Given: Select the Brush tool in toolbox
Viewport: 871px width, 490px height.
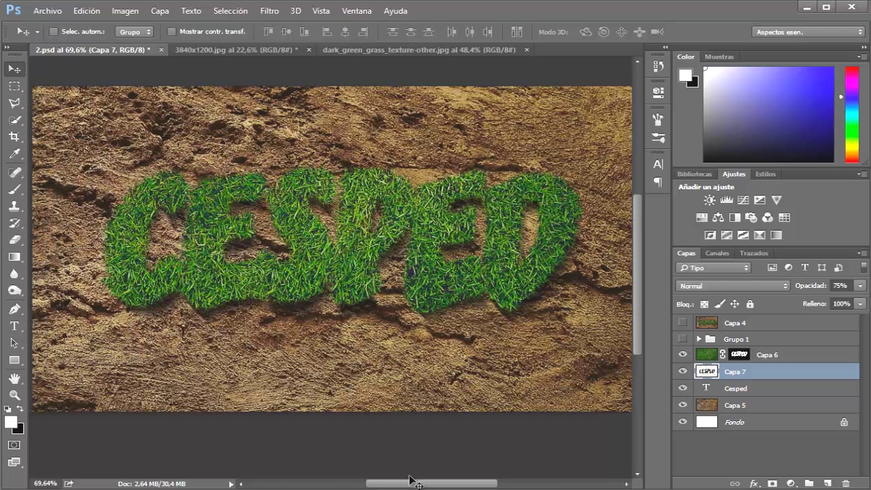Looking at the screenshot, I should pos(14,190).
